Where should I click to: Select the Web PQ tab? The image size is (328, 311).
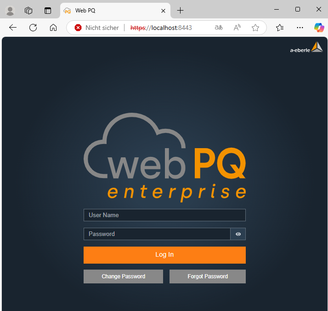(110, 10)
